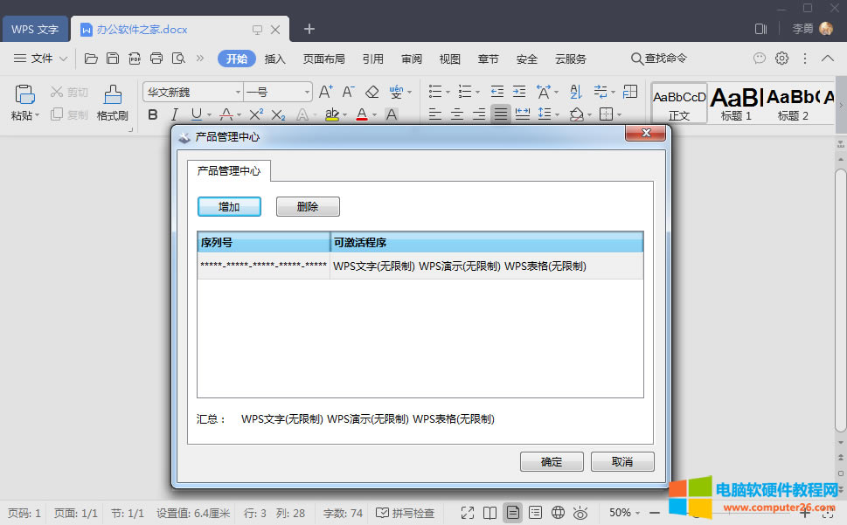
Task: Open Print Preview icon
Action: coord(178,59)
